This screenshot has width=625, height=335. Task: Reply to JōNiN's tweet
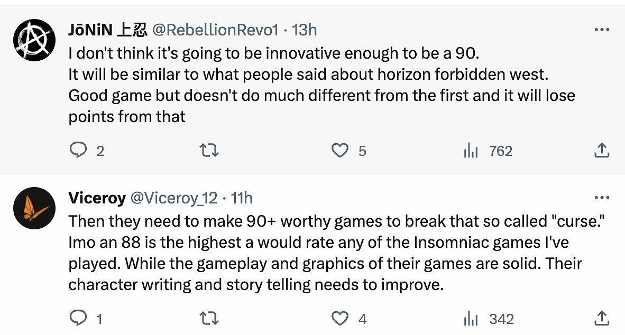point(78,151)
